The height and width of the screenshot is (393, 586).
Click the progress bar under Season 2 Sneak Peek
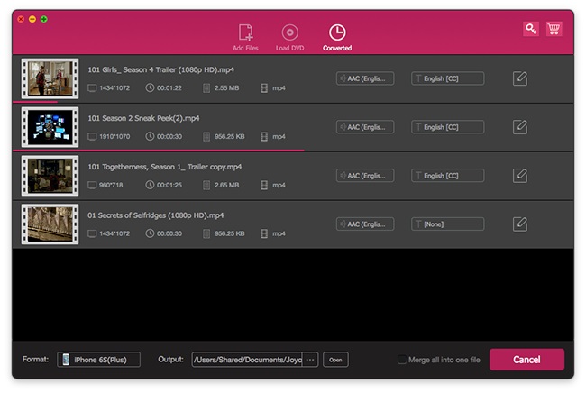tap(158, 151)
